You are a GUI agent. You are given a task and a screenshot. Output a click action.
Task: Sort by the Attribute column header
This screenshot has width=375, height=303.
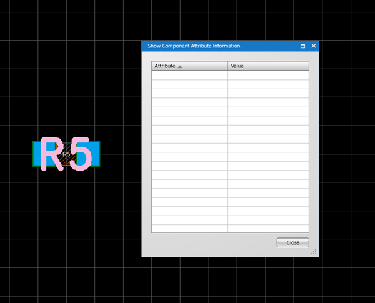point(189,66)
